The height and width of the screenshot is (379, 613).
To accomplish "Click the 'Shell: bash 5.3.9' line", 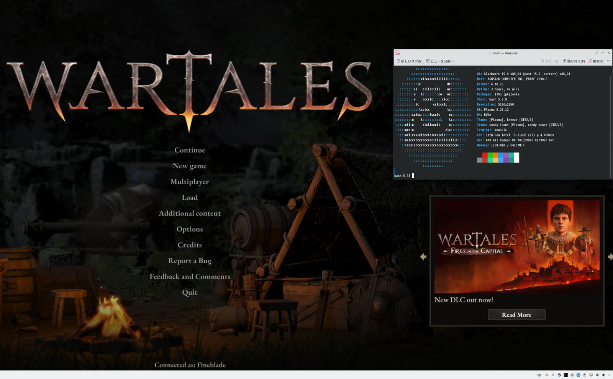I will pyautogui.click(x=492, y=99).
